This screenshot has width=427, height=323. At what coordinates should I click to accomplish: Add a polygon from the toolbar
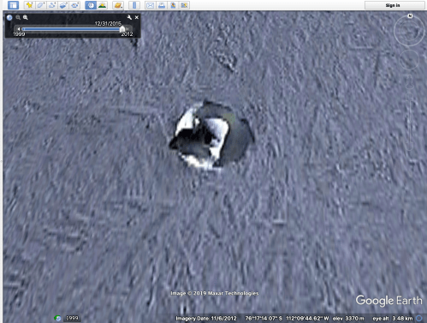(x=41, y=5)
